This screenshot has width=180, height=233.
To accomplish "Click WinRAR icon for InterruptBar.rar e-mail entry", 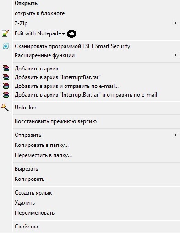I will [x=5, y=95].
